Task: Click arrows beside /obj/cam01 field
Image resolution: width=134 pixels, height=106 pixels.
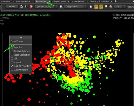Action: click(86, 7)
